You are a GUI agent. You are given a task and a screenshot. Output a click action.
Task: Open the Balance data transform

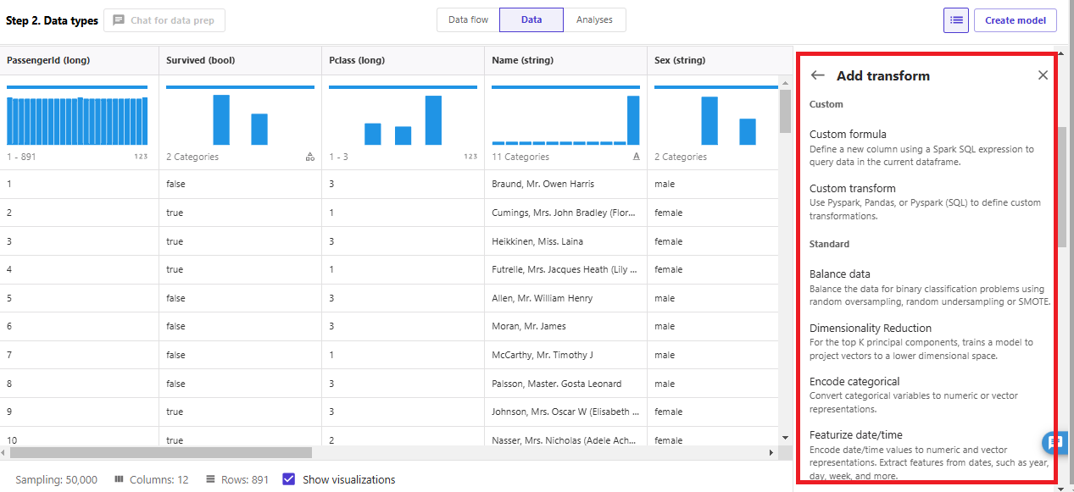click(x=840, y=274)
